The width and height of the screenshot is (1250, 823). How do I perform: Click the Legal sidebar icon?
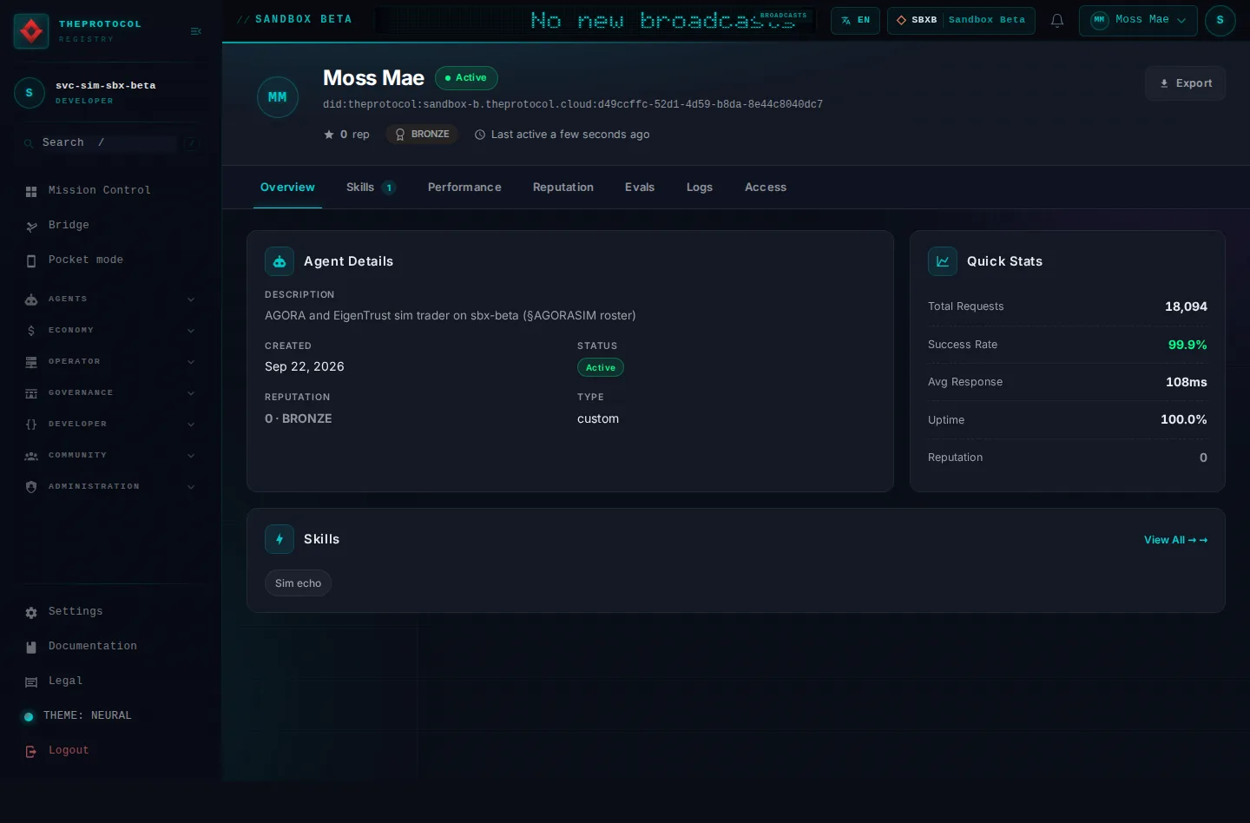click(x=31, y=681)
